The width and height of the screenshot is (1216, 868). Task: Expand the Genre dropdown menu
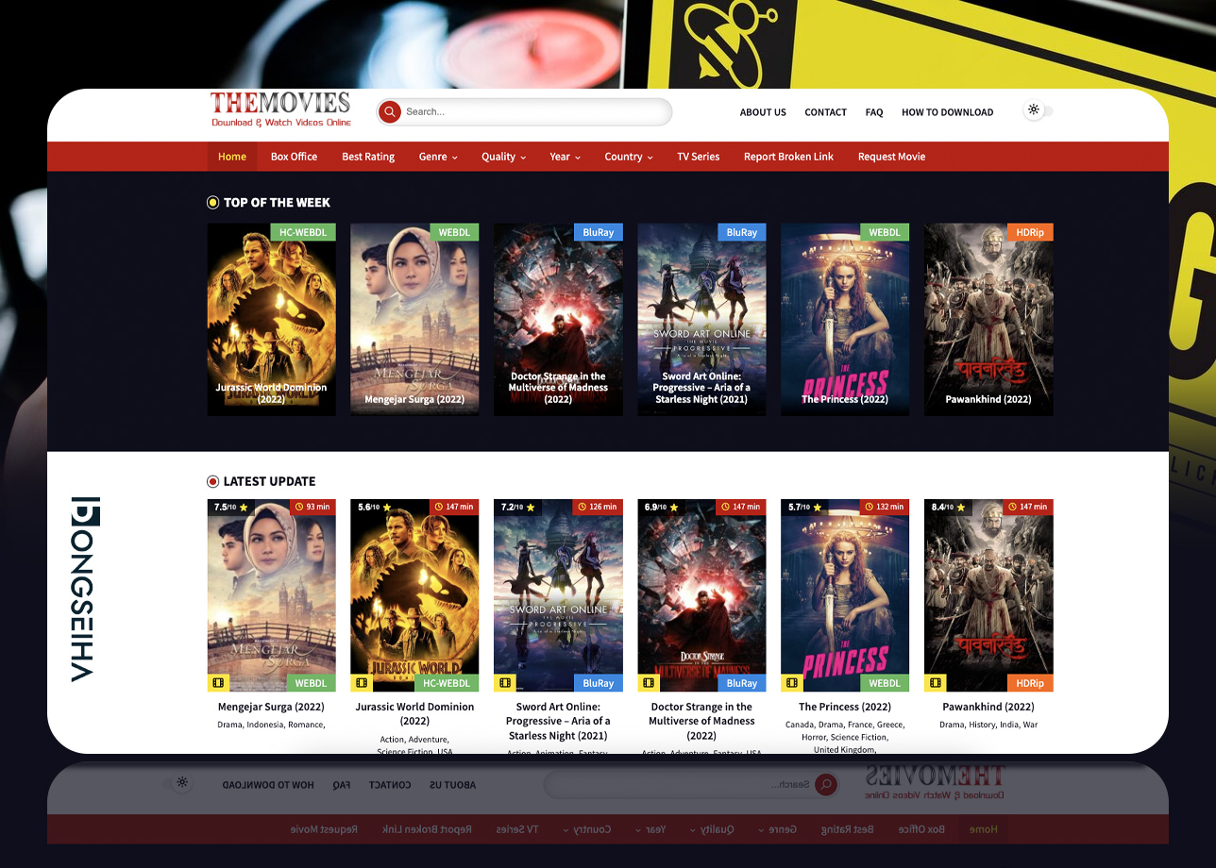point(438,157)
